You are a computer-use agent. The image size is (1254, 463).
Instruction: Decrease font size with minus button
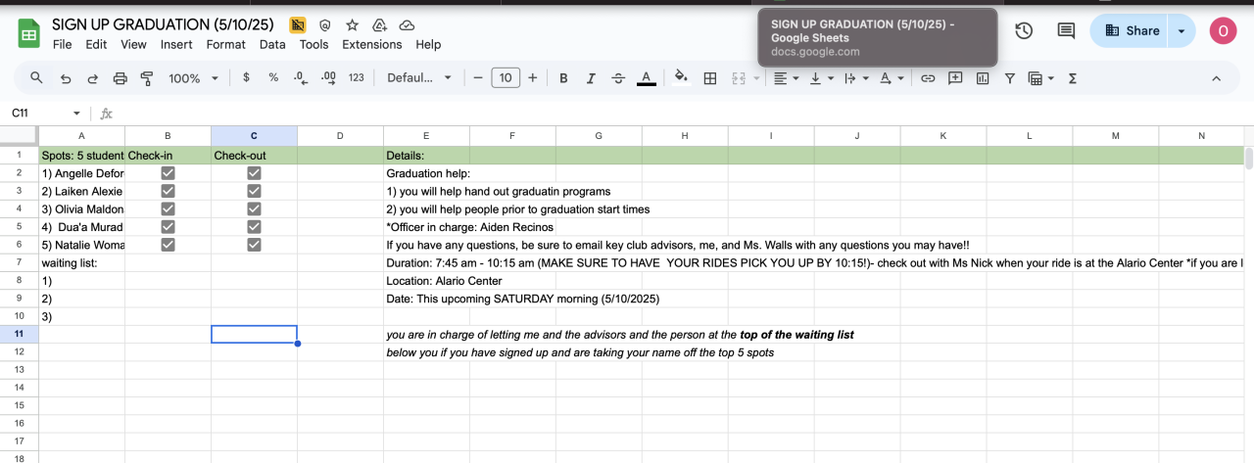[478, 78]
